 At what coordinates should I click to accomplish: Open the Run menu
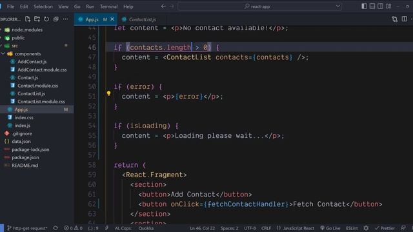[x=90, y=6]
